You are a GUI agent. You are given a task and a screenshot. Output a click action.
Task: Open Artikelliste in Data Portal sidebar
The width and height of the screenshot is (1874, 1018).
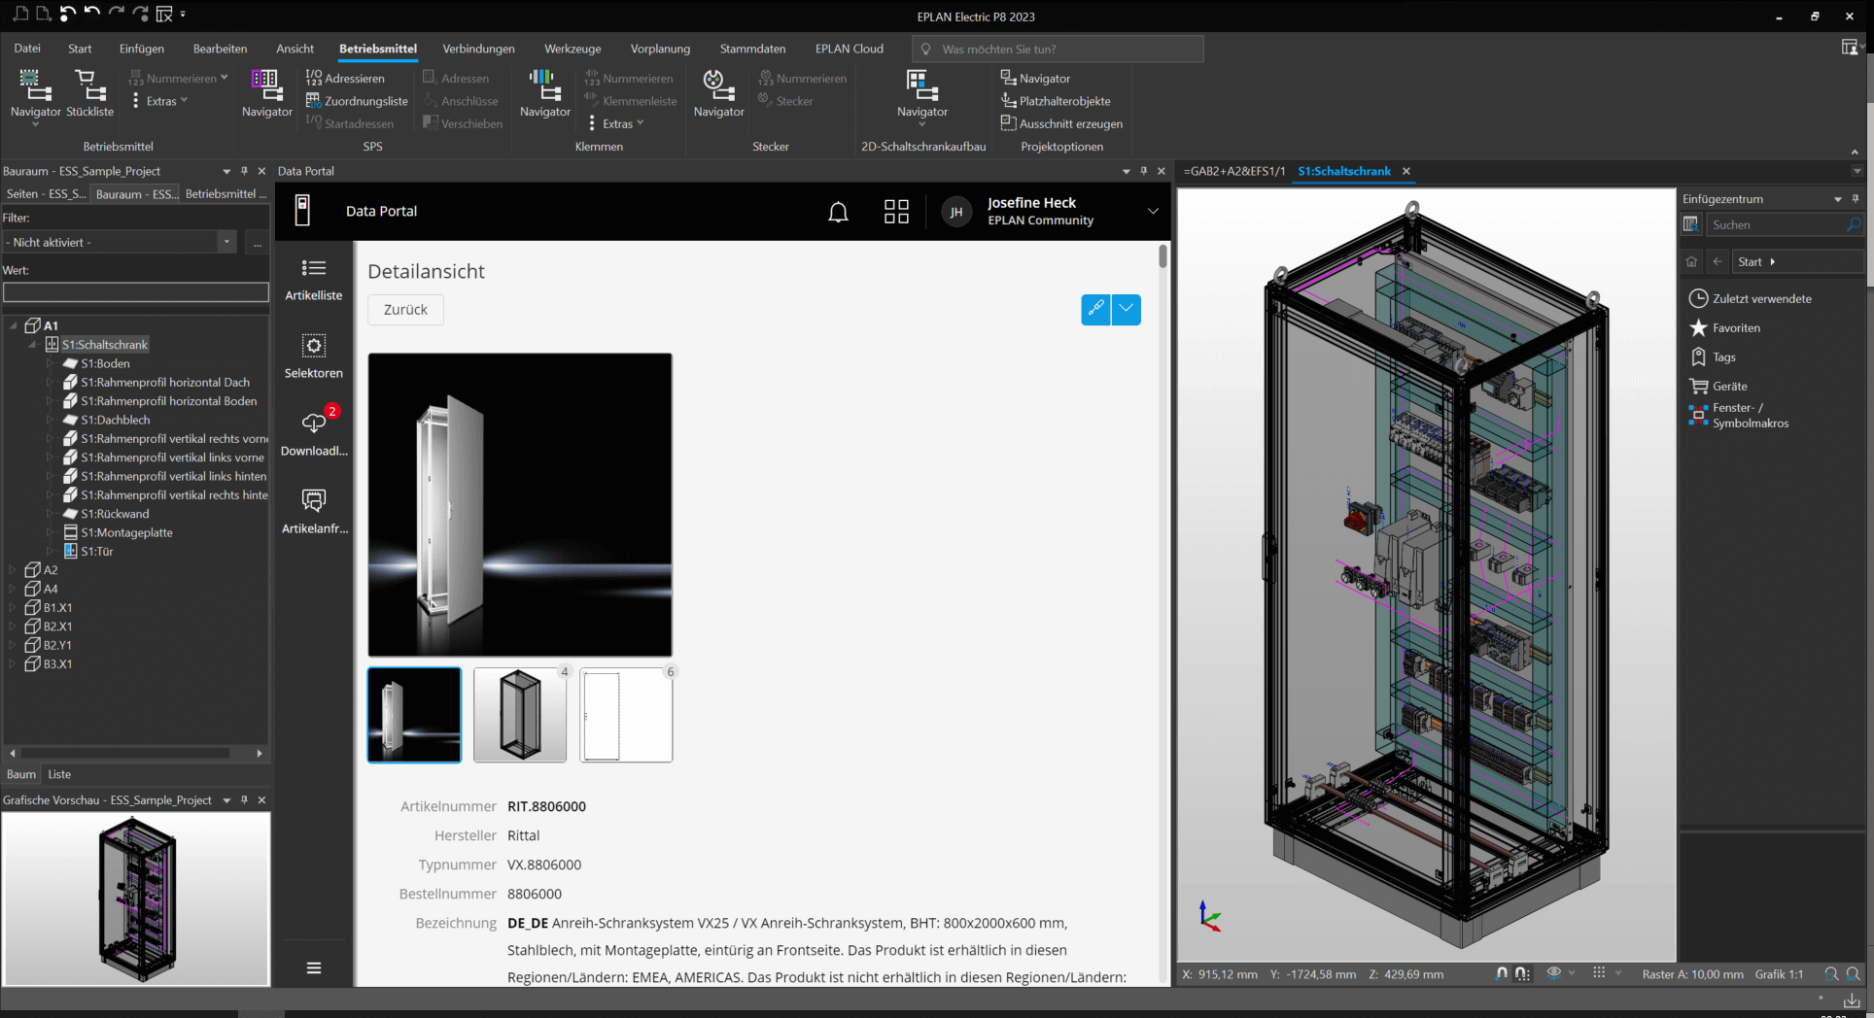(x=313, y=280)
